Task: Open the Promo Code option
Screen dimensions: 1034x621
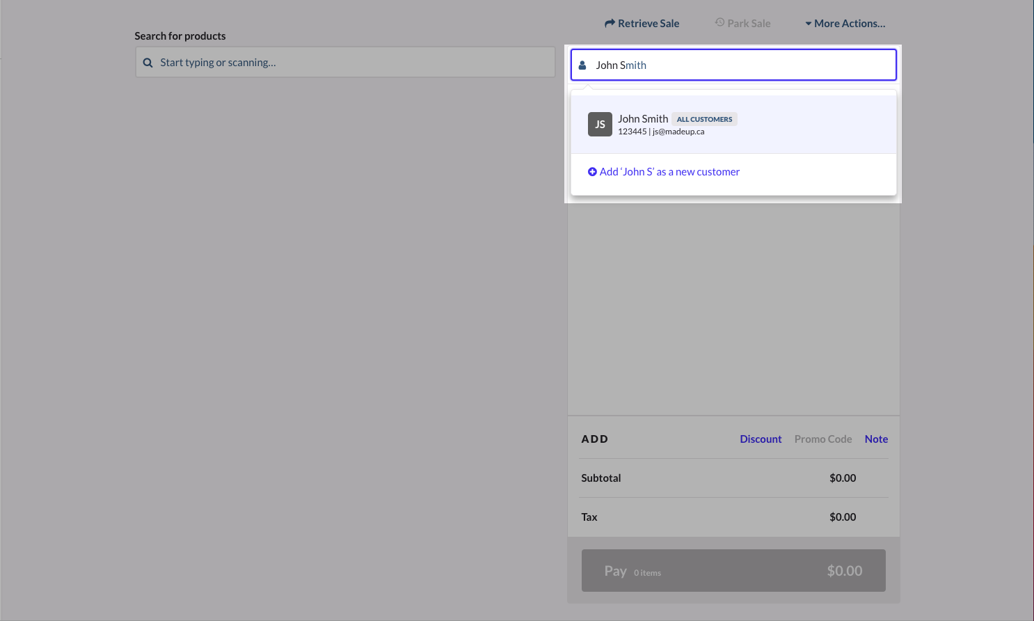Action: click(823, 439)
